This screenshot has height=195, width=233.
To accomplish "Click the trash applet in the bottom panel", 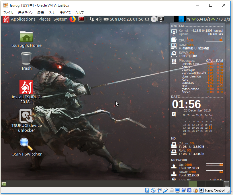I will click(227, 184).
